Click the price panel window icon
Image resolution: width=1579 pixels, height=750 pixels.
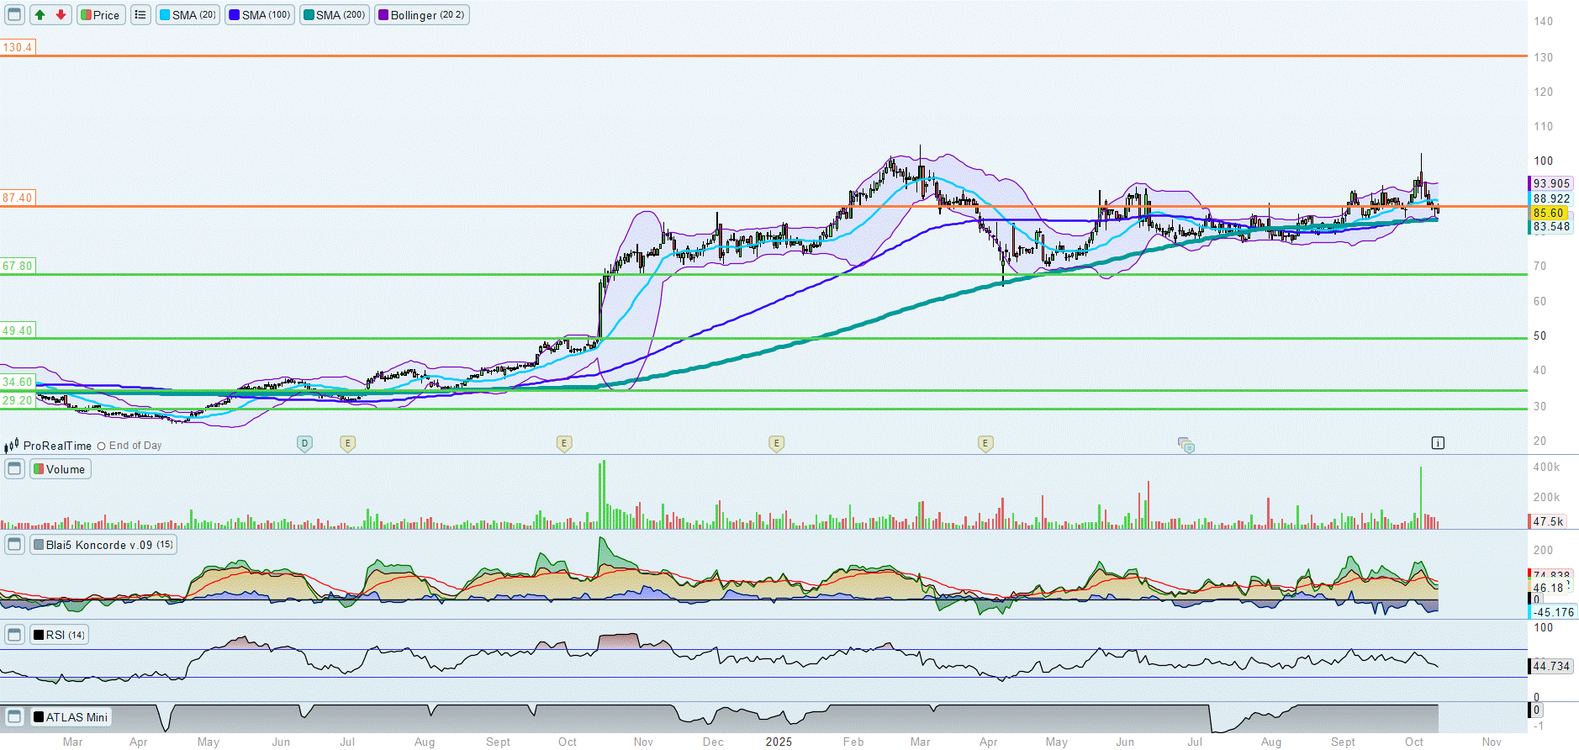[x=14, y=15]
